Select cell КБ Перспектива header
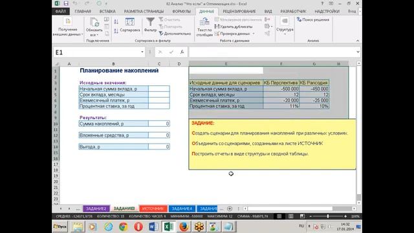414x233 pixels. (x=281, y=83)
